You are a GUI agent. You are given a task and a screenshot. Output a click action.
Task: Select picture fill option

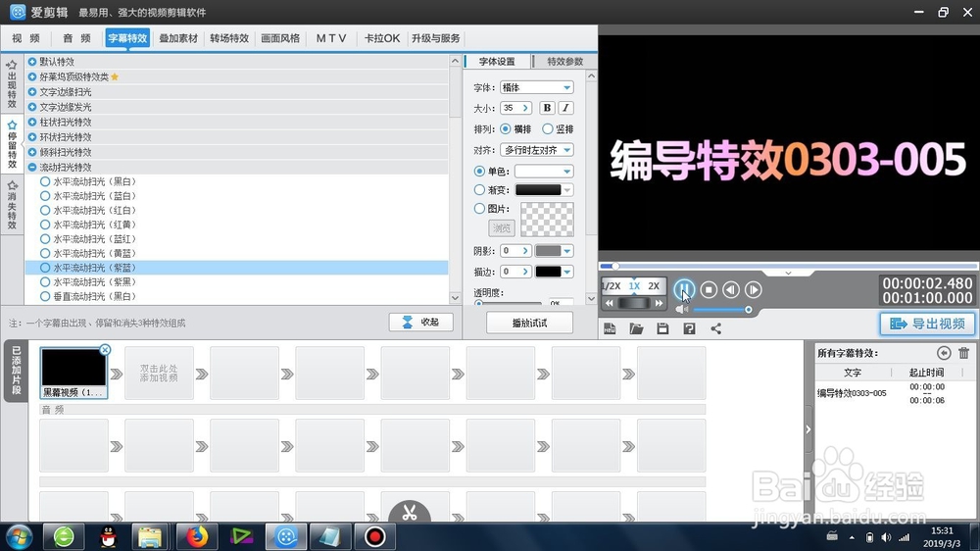tap(479, 208)
